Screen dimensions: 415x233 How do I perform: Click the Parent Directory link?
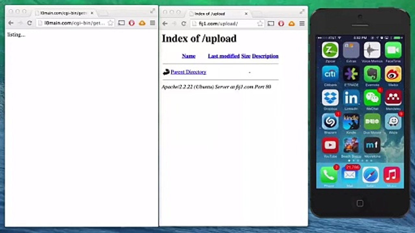pyautogui.click(x=188, y=72)
